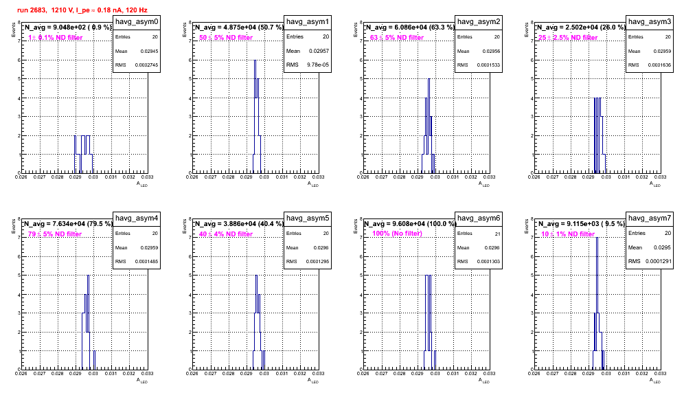This screenshot has width=684, height=393.
Task: Click RMS value 0.0001636 in havg_asym3
Action: pyautogui.click(x=659, y=65)
